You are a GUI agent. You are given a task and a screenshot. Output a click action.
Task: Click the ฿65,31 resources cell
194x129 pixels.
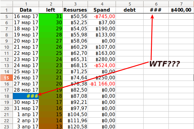click(75, 59)
